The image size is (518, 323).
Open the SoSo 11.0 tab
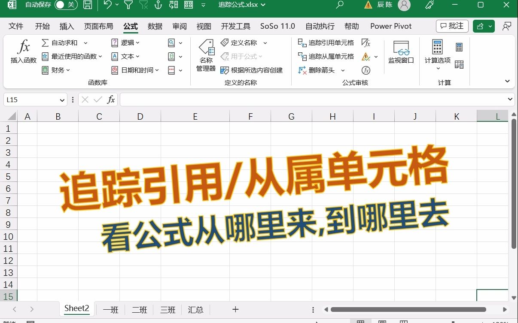(x=277, y=26)
